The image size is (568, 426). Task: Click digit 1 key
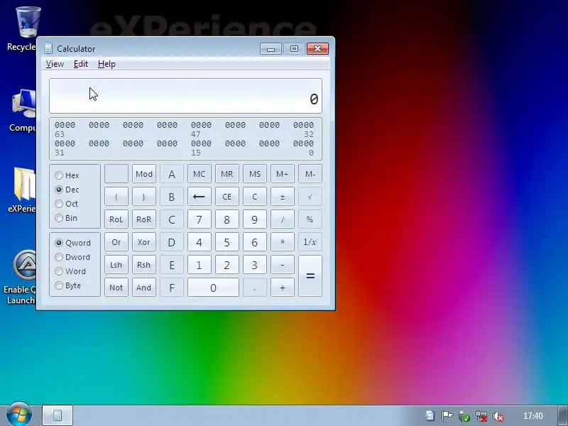[200, 265]
